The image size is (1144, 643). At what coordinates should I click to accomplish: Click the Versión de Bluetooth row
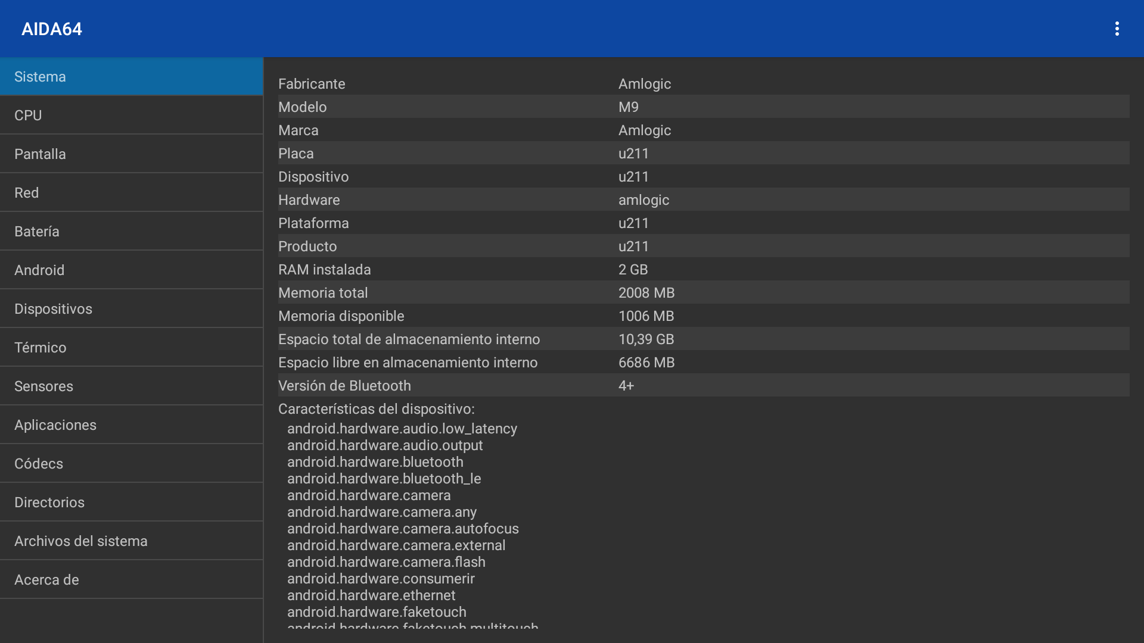(x=703, y=386)
